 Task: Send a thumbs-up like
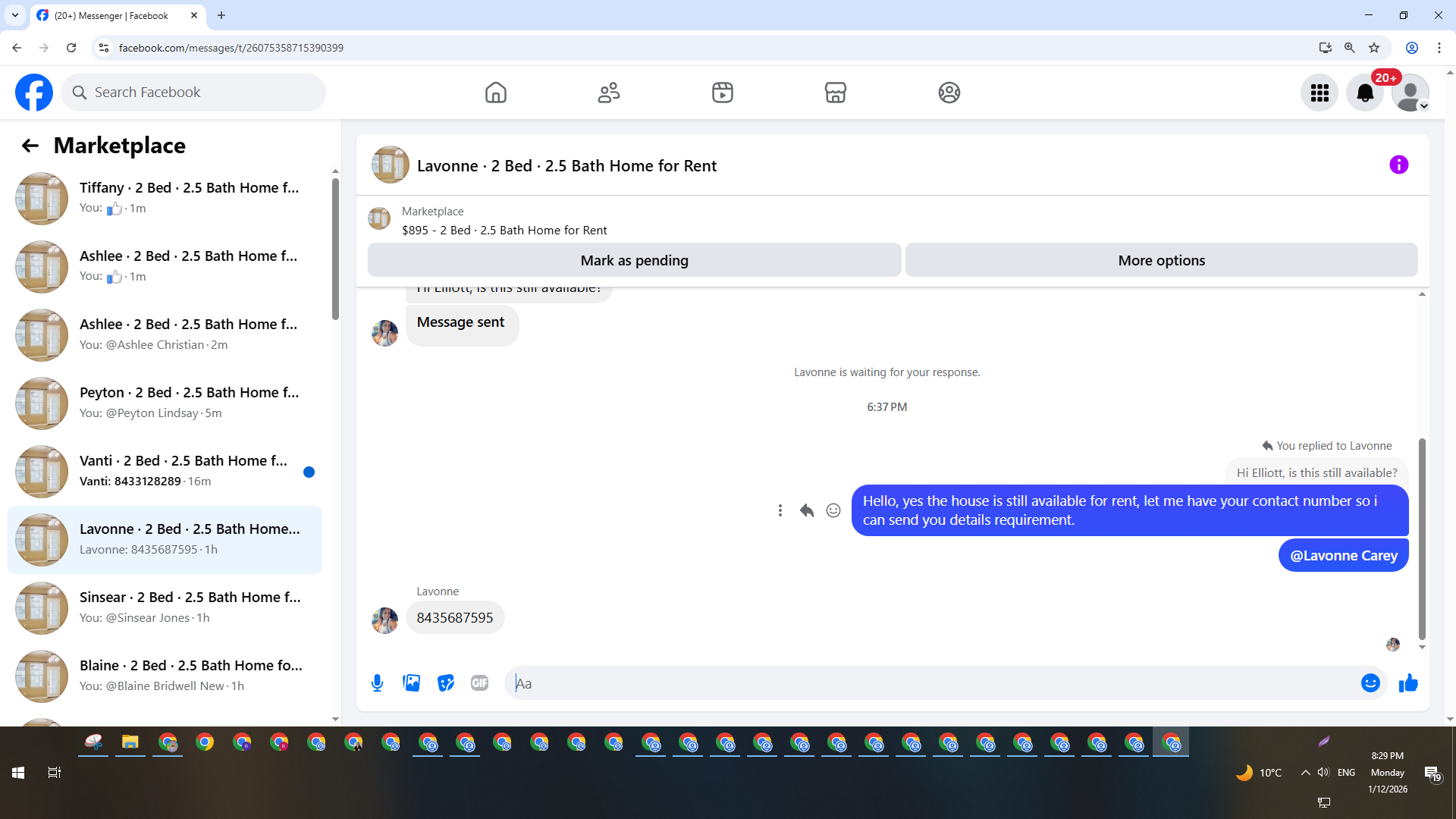1408,683
